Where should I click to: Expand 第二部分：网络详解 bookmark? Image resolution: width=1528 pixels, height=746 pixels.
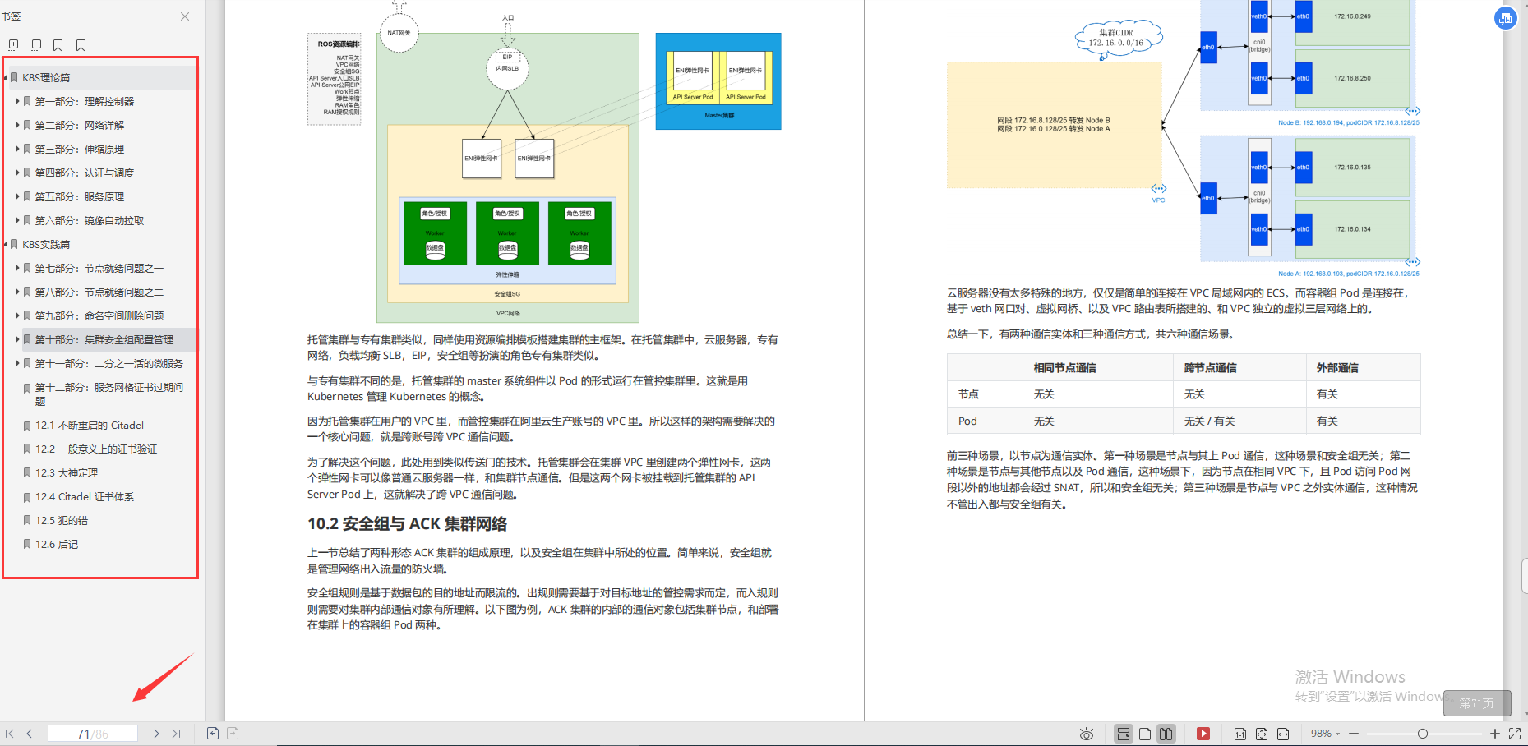[17, 126]
